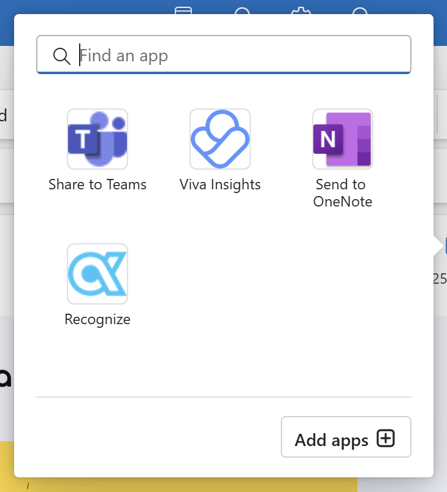
Task: Open the Recognize app icon
Action: (97, 274)
